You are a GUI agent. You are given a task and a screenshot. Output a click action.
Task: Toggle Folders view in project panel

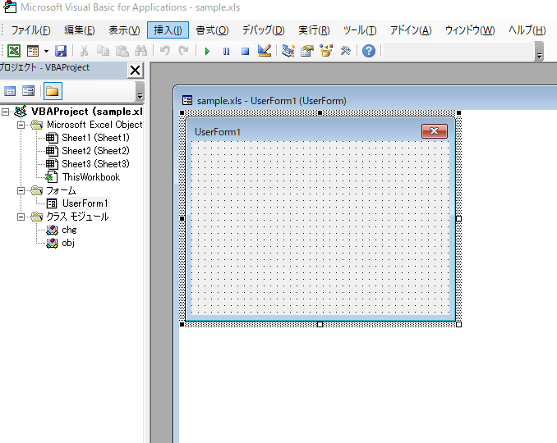[x=53, y=91]
